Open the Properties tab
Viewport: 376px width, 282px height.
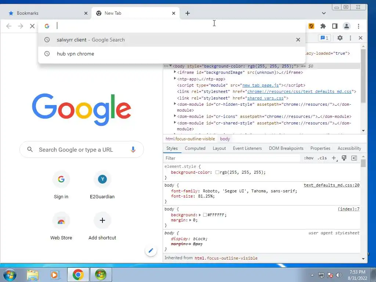[320, 148]
